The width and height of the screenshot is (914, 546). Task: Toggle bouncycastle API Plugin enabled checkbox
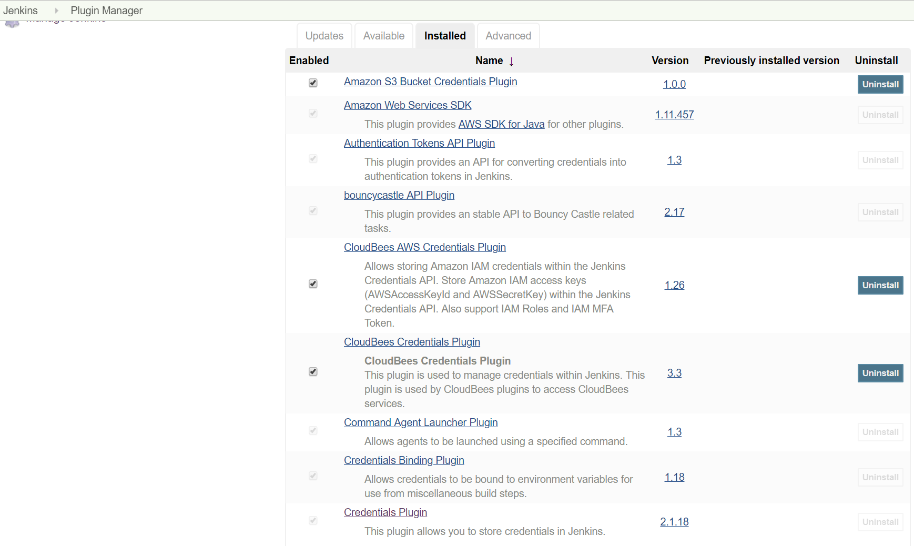click(x=313, y=210)
